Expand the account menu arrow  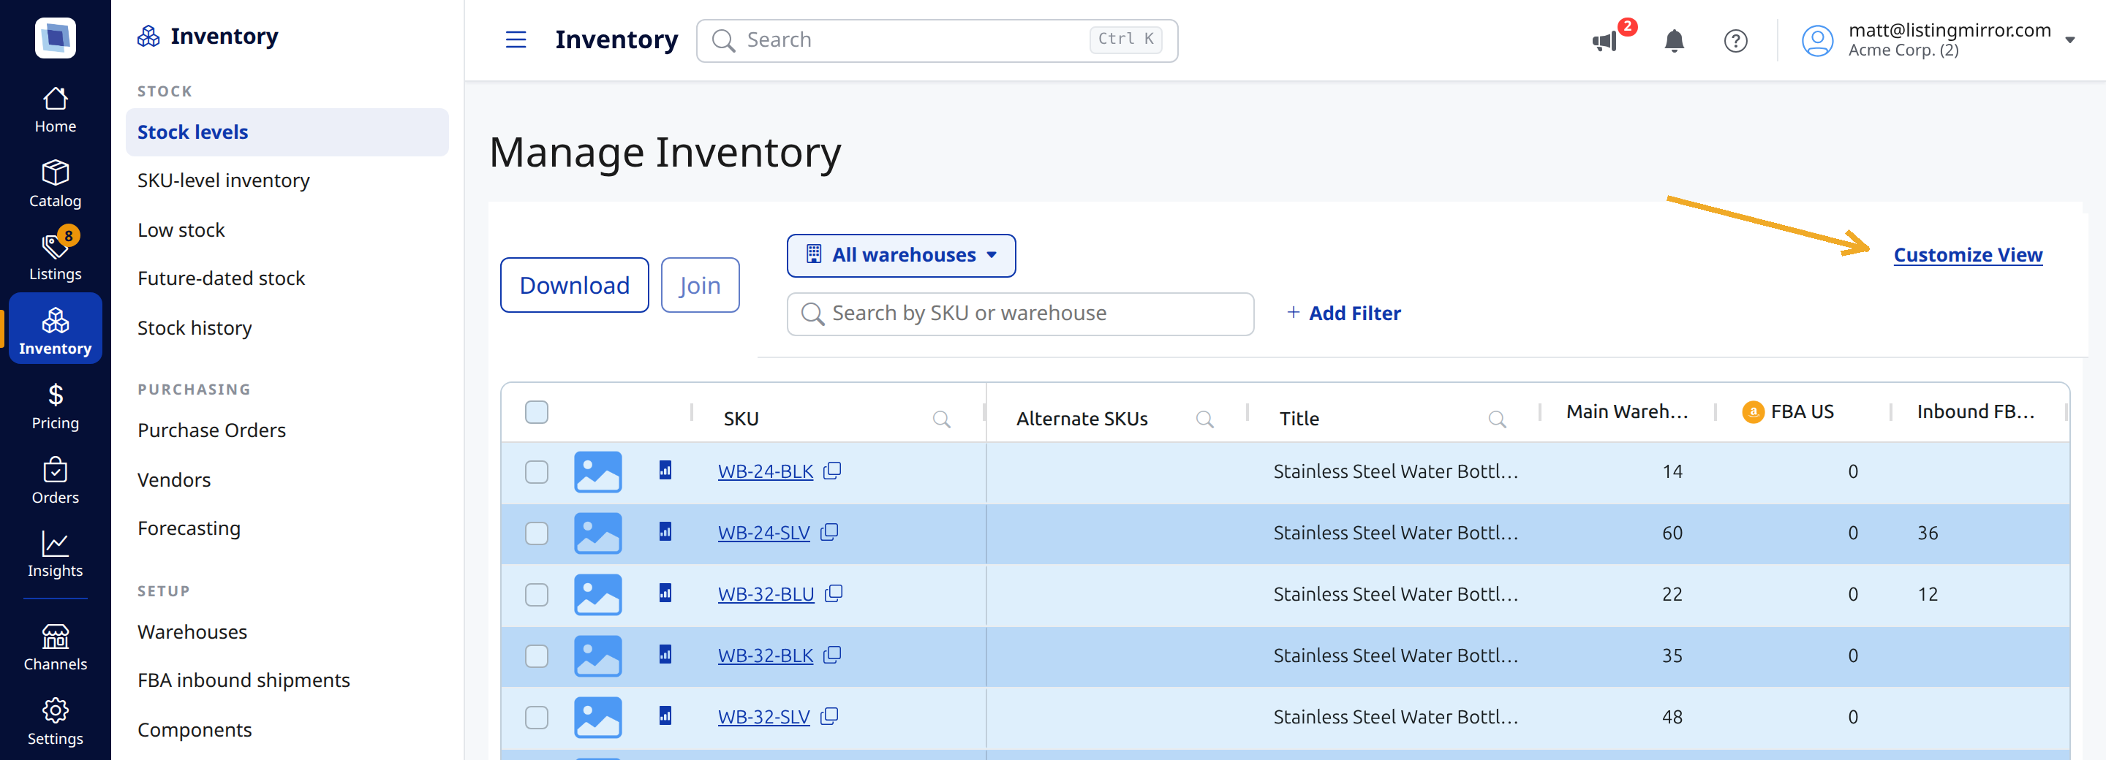(2070, 39)
